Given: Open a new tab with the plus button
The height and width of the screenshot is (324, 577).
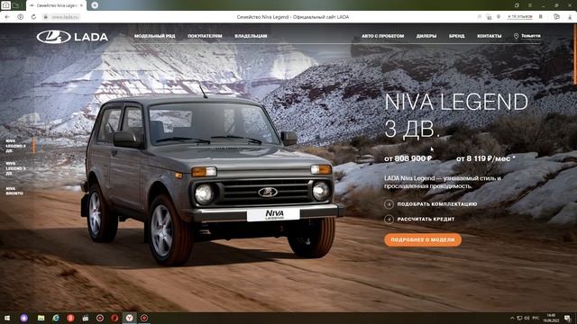Looking at the screenshot, I should tap(95, 5).
